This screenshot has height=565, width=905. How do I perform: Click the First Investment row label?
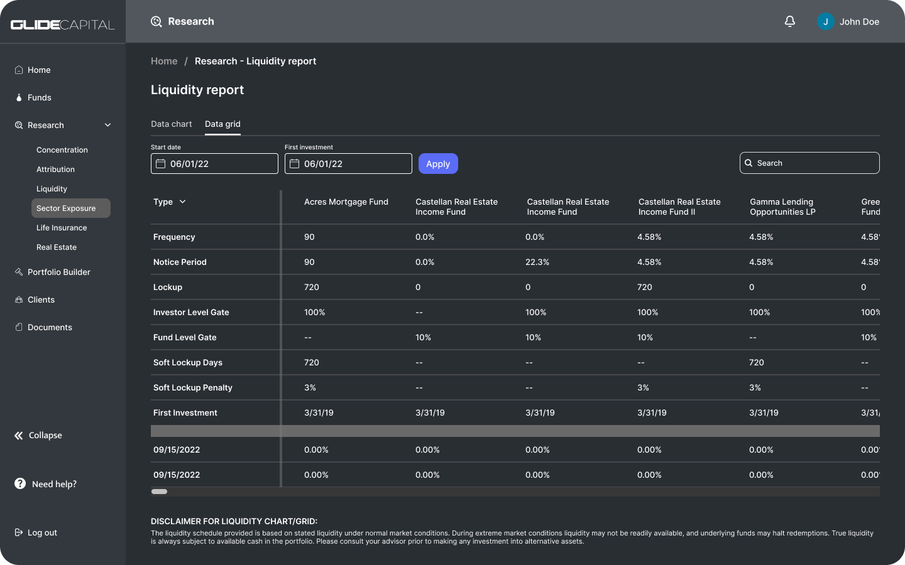point(185,412)
